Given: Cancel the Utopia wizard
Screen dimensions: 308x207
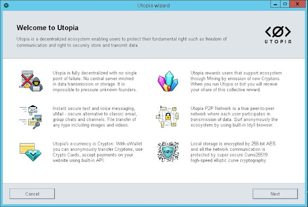Looking at the screenshot, I should point(32,194).
